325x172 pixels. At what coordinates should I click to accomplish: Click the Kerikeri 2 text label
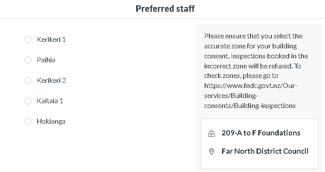pyautogui.click(x=51, y=81)
